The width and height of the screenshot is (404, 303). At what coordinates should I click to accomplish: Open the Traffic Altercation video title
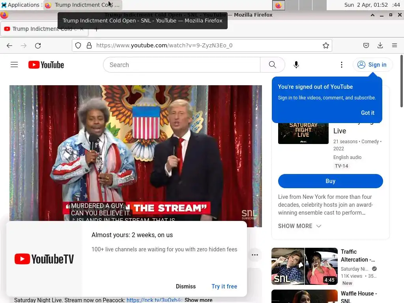coord(357,256)
